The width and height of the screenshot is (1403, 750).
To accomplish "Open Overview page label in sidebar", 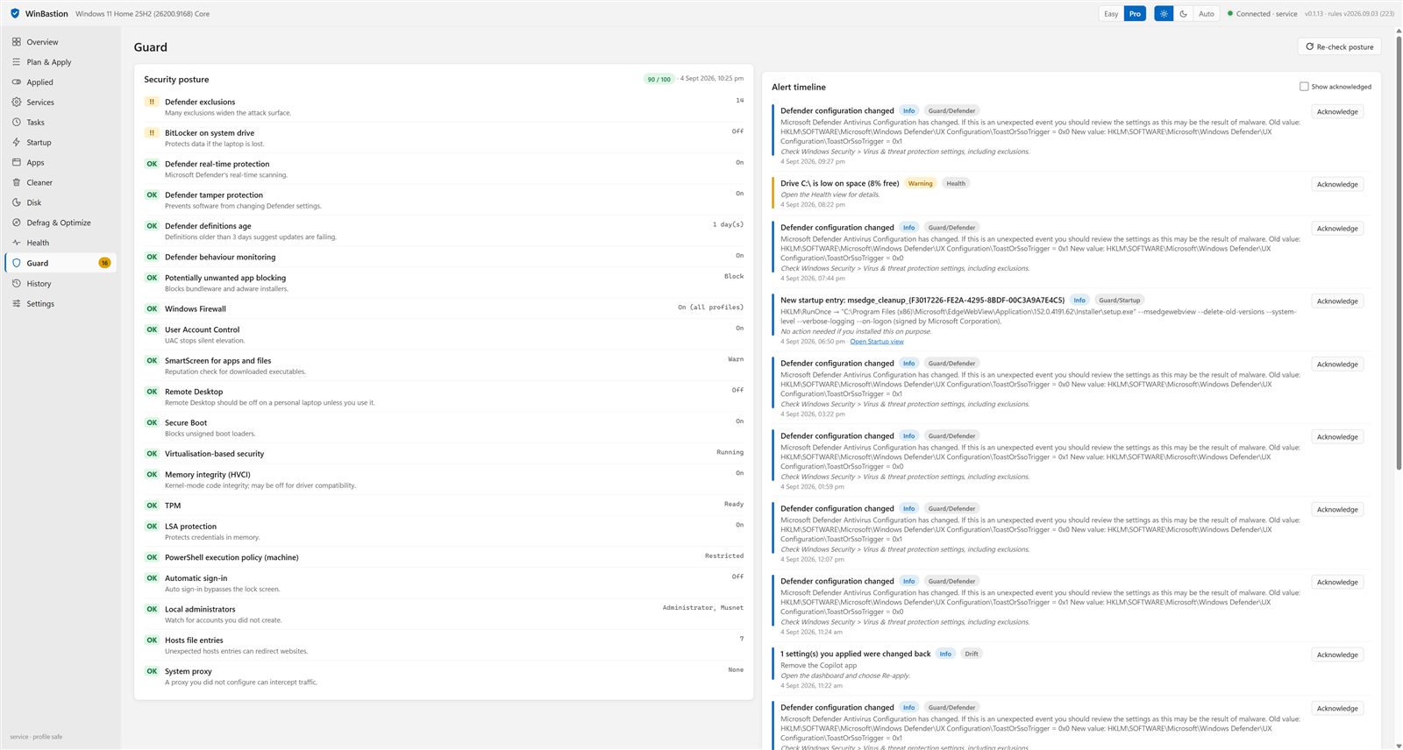I will pos(42,42).
